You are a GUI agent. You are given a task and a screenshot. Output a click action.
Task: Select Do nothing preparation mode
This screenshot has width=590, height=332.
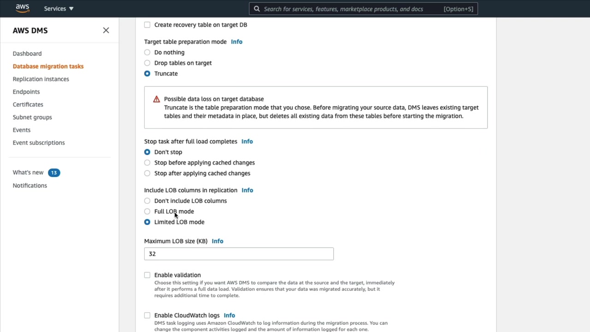click(147, 53)
